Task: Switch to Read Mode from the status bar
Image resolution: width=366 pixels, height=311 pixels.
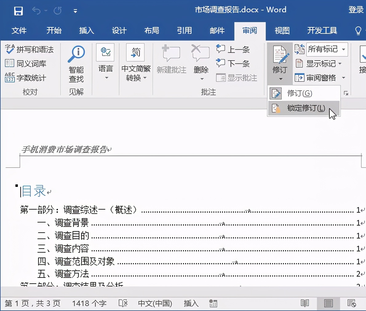Action: (305, 303)
